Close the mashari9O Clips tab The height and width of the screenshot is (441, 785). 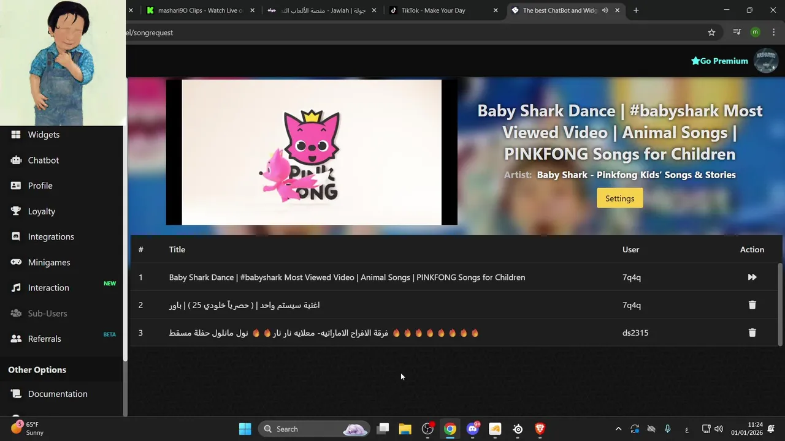252,10
